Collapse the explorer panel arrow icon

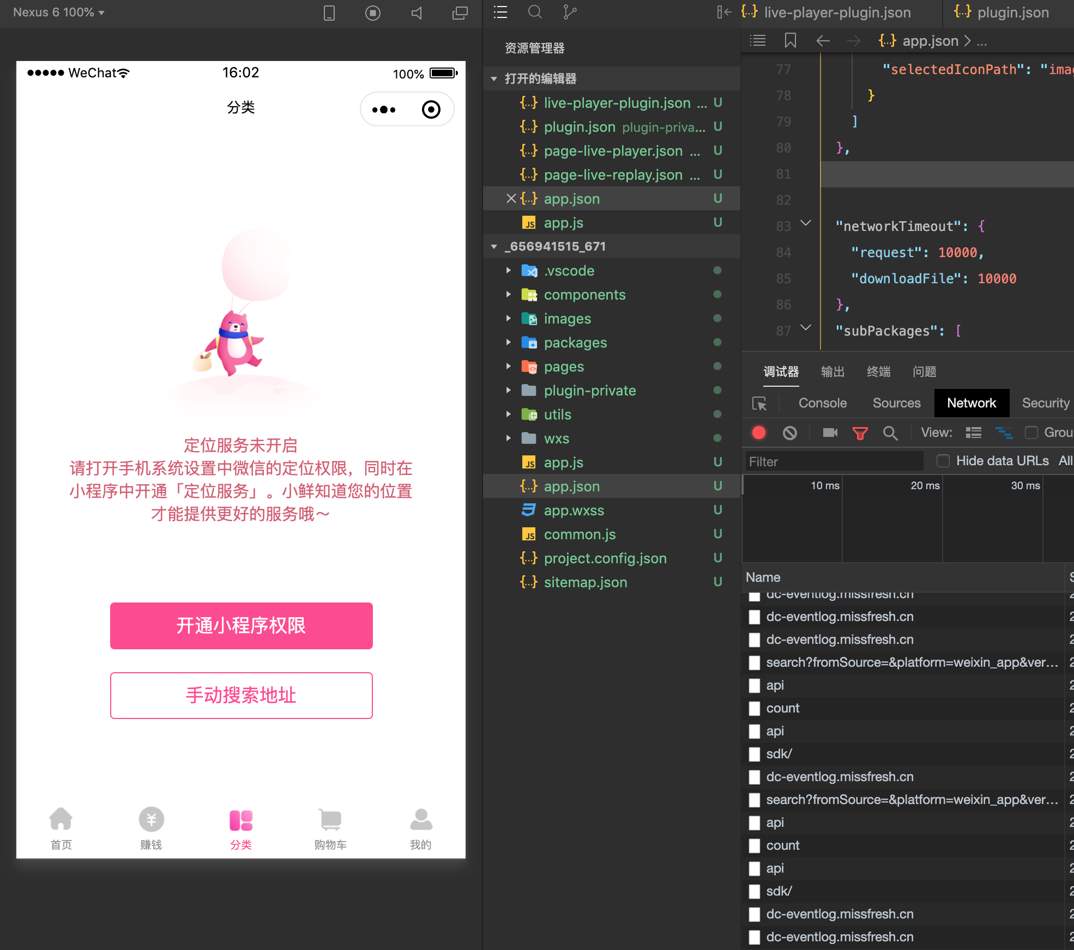[723, 12]
